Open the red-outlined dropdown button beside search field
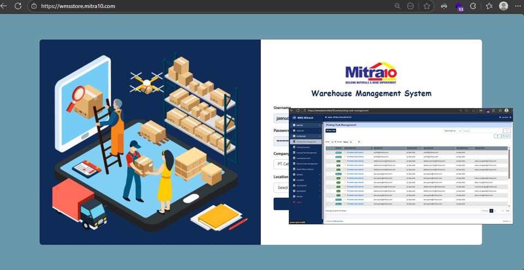524x270 pixels. (x=507, y=131)
